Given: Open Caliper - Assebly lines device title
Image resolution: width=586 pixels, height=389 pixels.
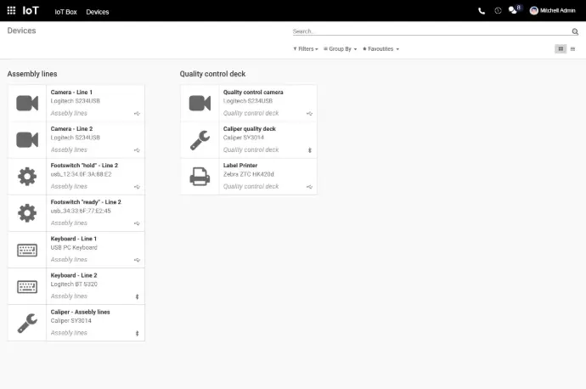Looking at the screenshot, I should pyautogui.click(x=81, y=312).
